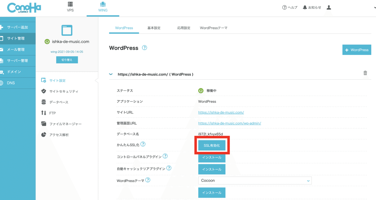Viewport: 376px width, 200px height.
Task: Click the green power icon beside ishka-de-music.com
Action: [x=47, y=41]
